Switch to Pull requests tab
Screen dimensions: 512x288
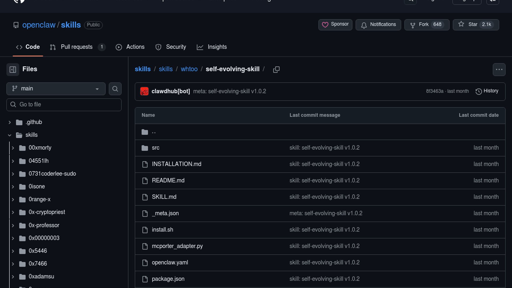77,47
